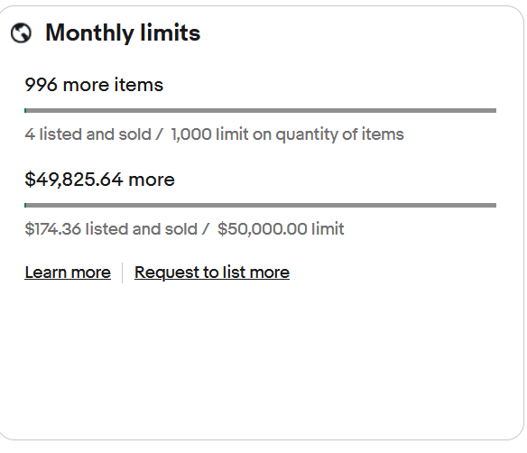The image size is (527, 453).
Task: Click the slash after 4 listed and sold
Action: tap(160, 134)
